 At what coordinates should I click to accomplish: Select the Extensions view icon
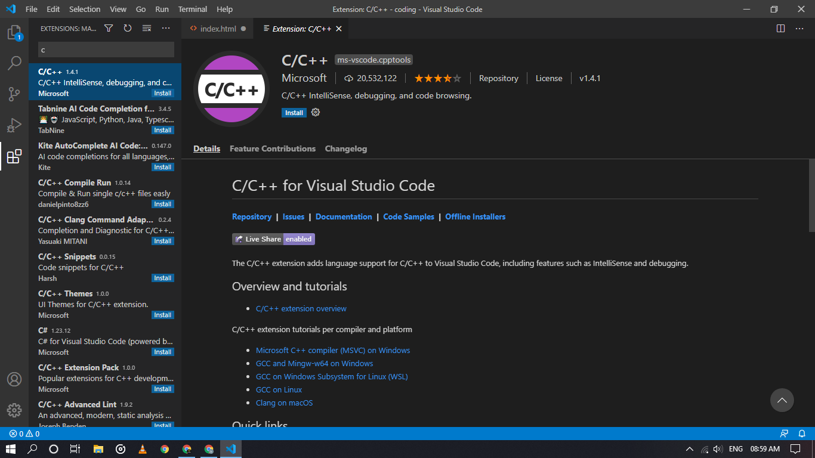tap(14, 156)
